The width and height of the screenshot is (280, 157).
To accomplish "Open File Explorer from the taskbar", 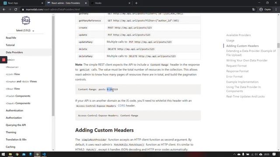I will click(x=10, y=154).
